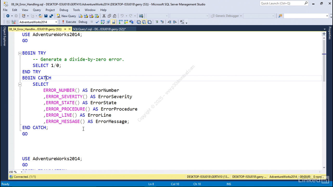Click the vertical scrollbar thumb
This screenshot has height=187, width=333.
(324, 61)
